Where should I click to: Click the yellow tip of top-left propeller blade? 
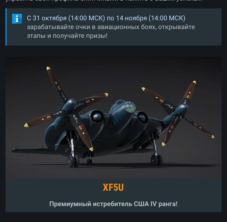click(x=48, y=68)
